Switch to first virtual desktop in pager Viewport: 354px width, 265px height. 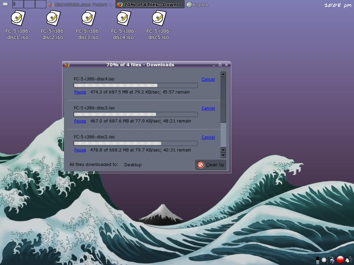tap(18, 4)
